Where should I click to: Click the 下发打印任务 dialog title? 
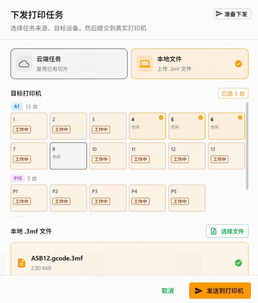coord(37,15)
